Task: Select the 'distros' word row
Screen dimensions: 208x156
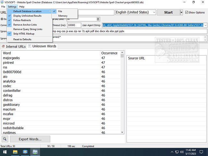Action: pyautogui.click(x=61, y=100)
